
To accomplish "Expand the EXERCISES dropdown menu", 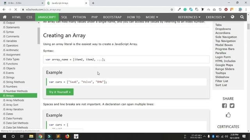I will (215, 17).
